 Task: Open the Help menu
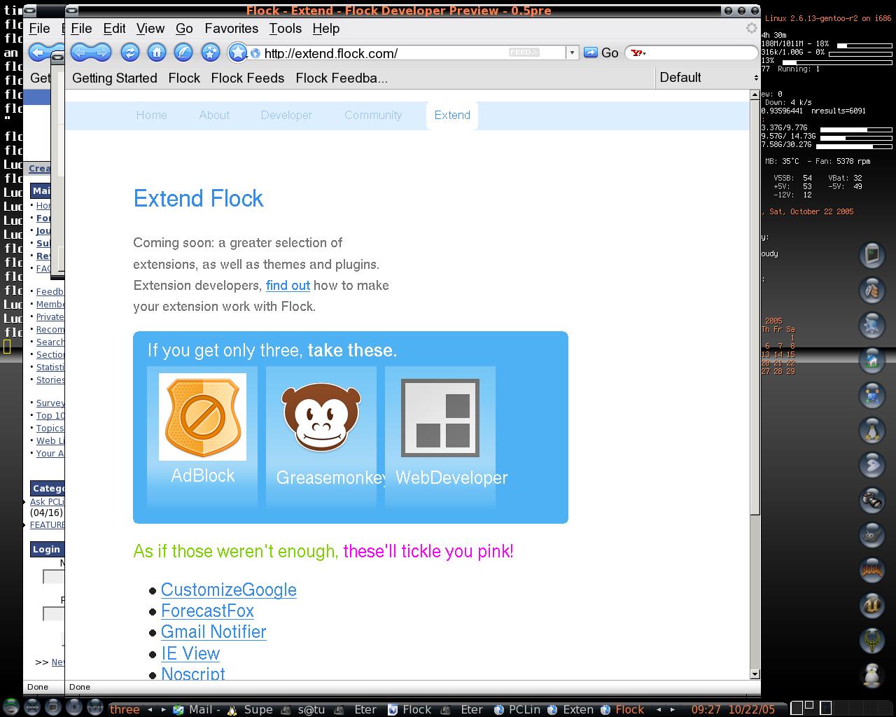click(326, 28)
